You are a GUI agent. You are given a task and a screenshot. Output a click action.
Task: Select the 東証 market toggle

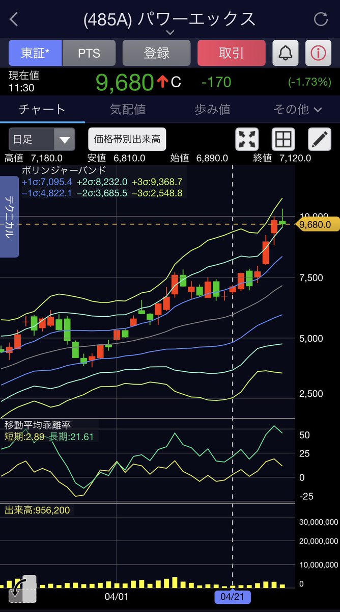coord(35,53)
